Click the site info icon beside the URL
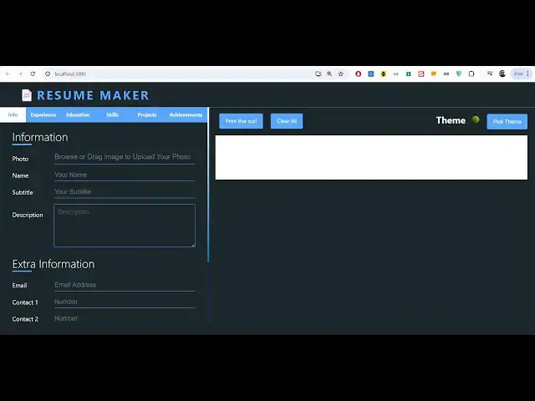Image resolution: width=535 pixels, height=401 pixels. pos(48,74)
